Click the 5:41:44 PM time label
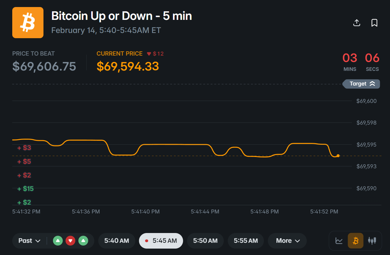390x255 pixels. (205, 211)
